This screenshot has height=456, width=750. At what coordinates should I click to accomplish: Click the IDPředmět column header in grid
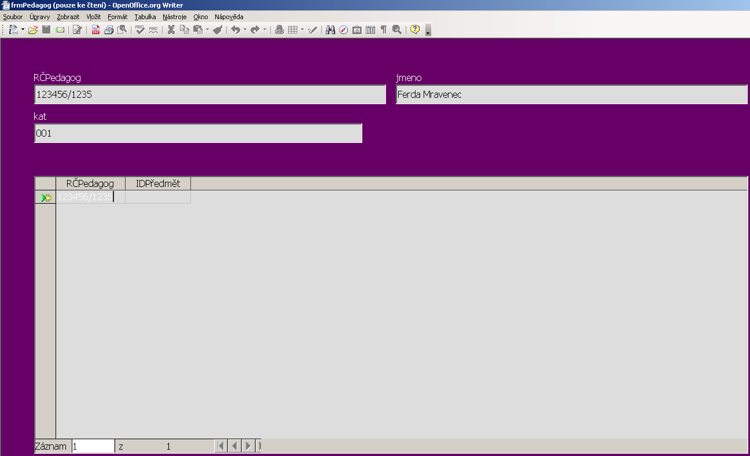coord(158,183)
